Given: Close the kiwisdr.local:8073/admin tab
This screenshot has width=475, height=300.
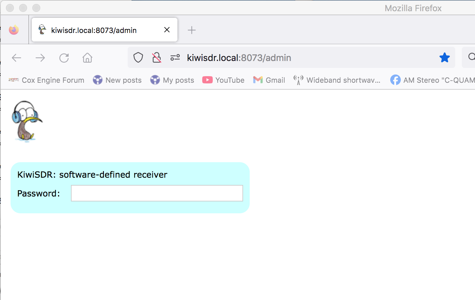Looking at the screenshot, I should [x=167, y=30].
